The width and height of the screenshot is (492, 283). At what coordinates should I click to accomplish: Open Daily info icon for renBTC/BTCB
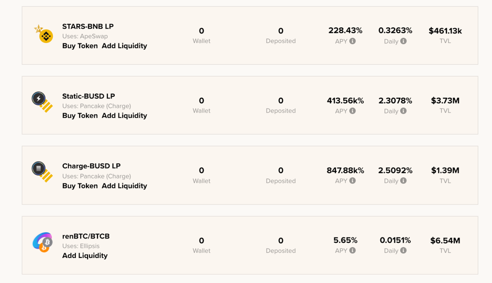click(x=403, y=251)
